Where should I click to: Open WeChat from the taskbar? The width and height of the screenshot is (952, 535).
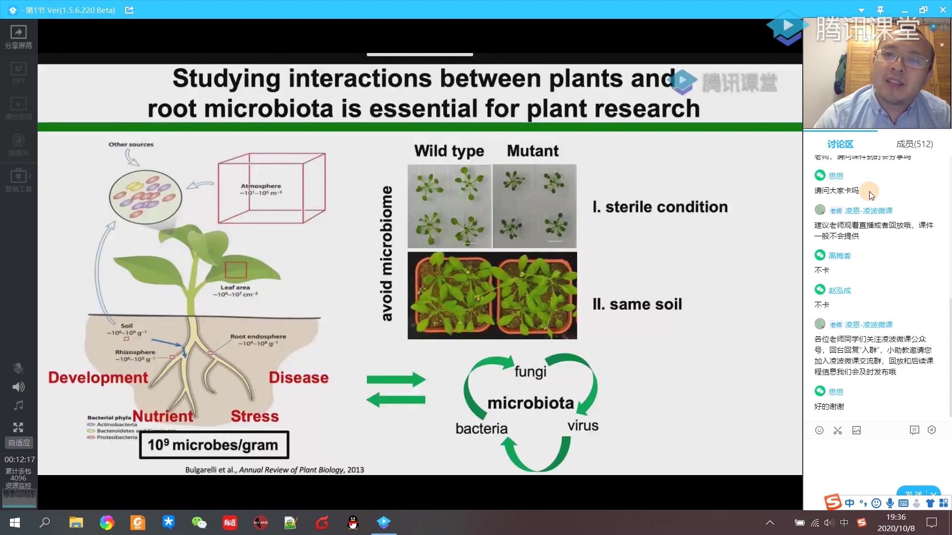tap(199, 523)
